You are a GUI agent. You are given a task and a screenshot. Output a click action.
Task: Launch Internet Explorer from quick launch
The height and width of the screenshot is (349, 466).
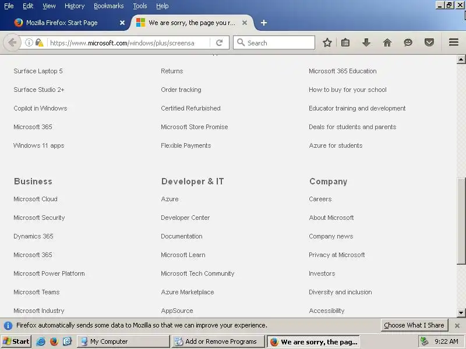41,341
